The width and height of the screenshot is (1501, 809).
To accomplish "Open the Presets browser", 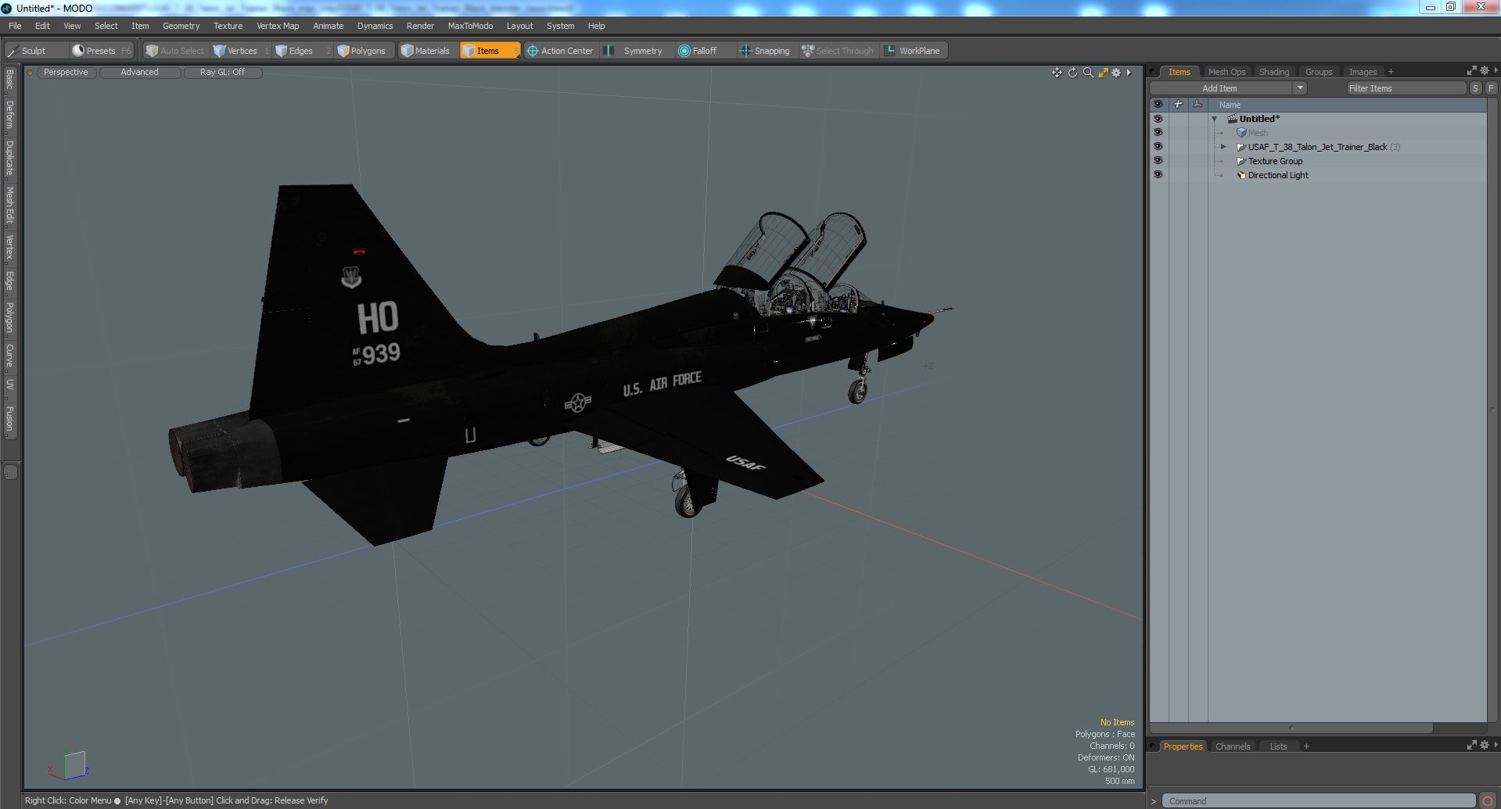I will (102, 51).
